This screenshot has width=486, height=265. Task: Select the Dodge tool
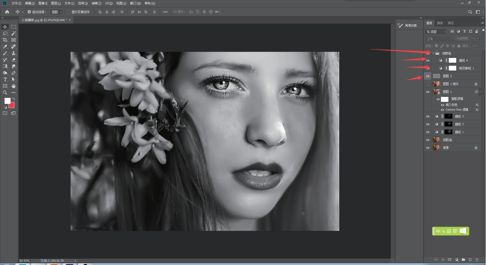click(5, 73)
